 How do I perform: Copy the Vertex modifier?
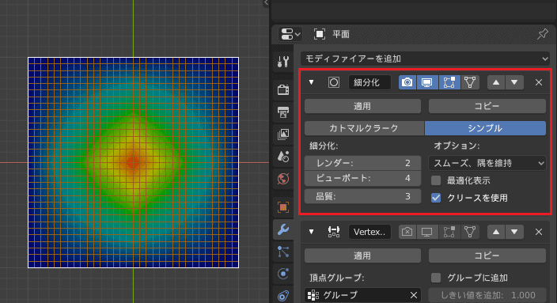[487, 256]
